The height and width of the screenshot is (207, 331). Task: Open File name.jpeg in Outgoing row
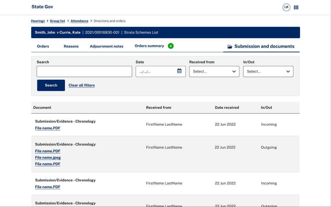point(48,158)
